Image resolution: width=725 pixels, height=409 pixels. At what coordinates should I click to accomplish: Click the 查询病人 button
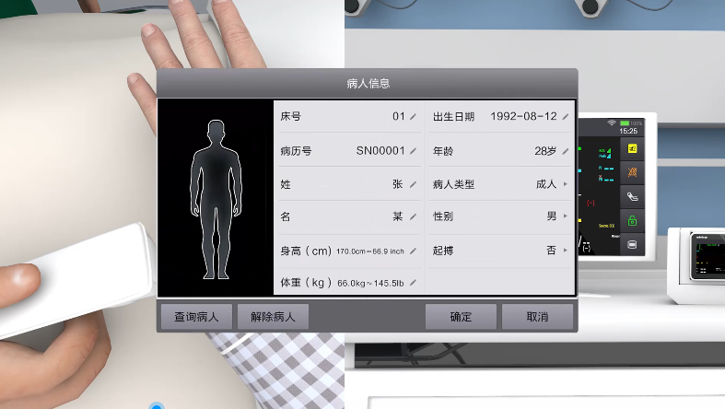196,317
